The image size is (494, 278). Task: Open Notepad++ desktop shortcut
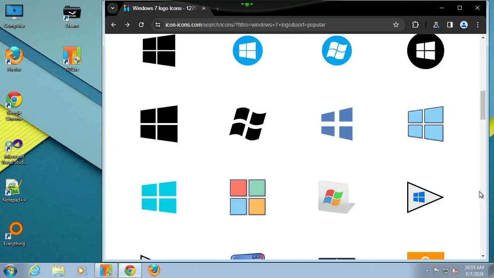pos(14,191)
